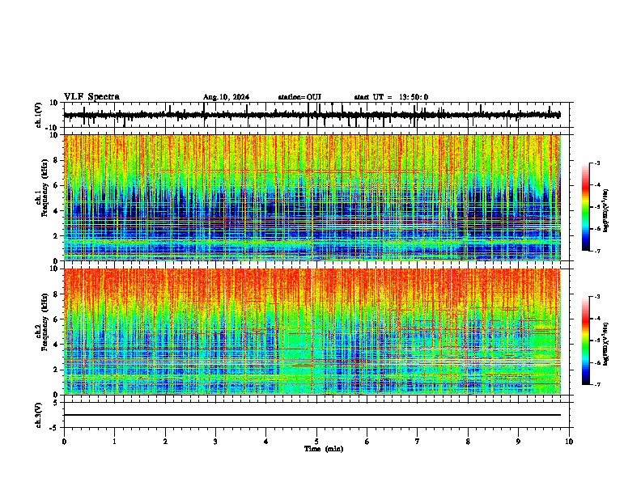The image size is (641, 495).
Task: Click the ch.2 spectrogram 2 kHz tick label
Action: (x=56, y=370)
